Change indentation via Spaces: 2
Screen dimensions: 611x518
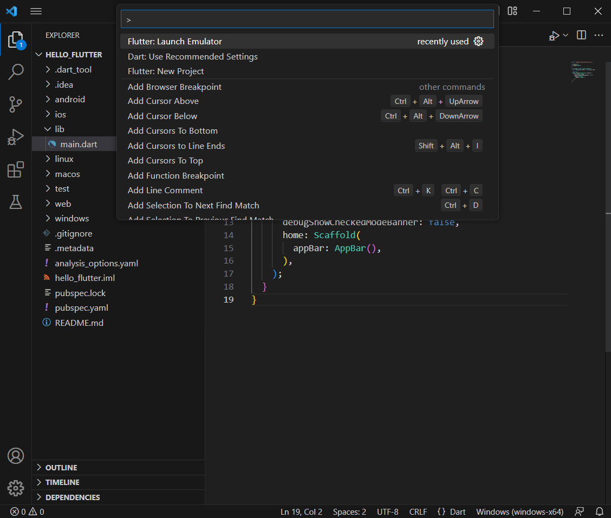point(349,512)
